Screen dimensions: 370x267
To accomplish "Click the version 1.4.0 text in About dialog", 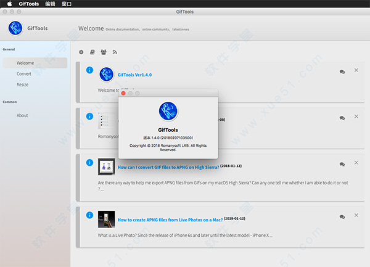I will pyautogui.click(x=168, y=138).
